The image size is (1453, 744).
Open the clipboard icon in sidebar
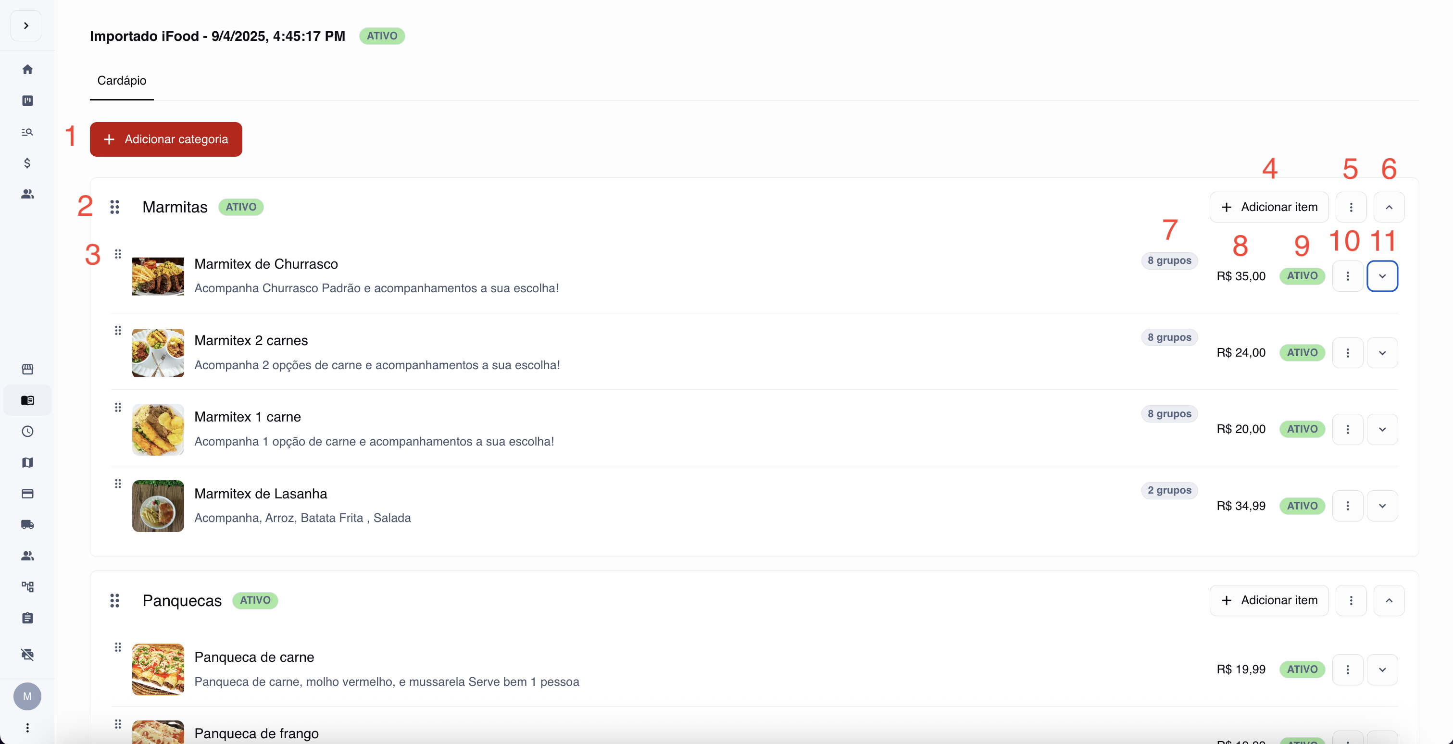pyautogui.click(x=27, y=618)
